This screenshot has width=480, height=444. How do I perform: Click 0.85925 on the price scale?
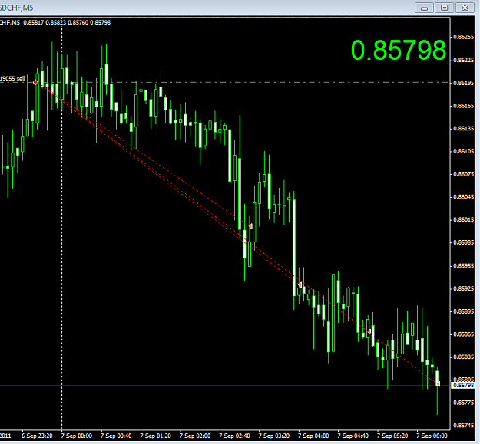[x=463, y=288]
